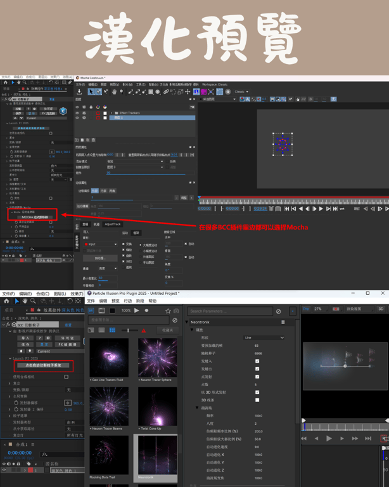Toggle the 点发射 checkbox

click(x=257, y=377)
